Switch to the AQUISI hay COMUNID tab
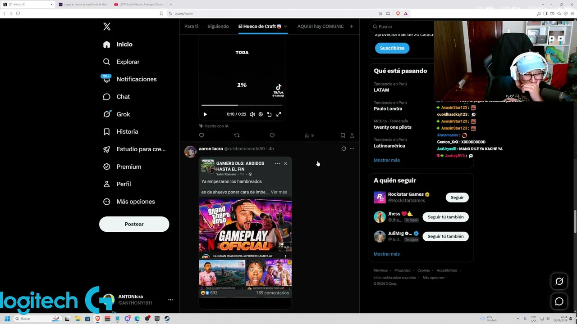This screenshot has width=577, height=324. point(321,27)
